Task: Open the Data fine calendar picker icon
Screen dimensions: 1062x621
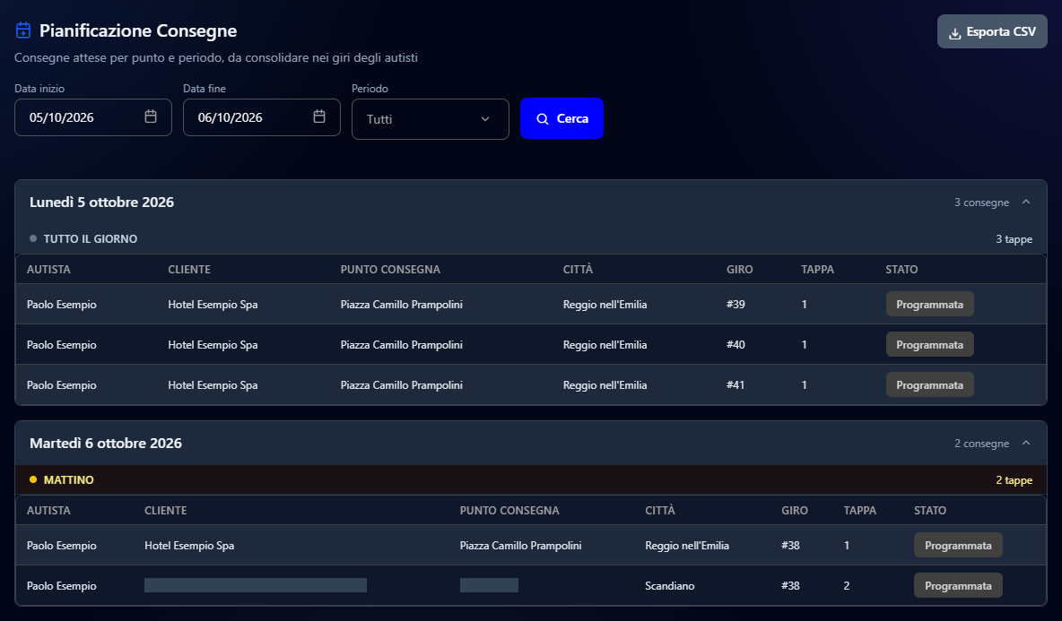Action: point(319,117)
